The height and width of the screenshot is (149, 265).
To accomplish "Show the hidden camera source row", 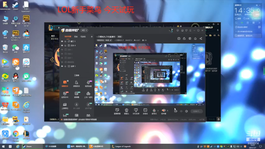I will pyautogui.click(x=62, y=62).
